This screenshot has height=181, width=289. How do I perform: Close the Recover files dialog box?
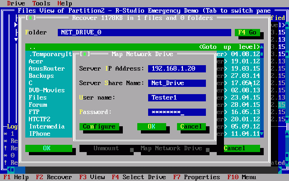[x=31, y=18]
